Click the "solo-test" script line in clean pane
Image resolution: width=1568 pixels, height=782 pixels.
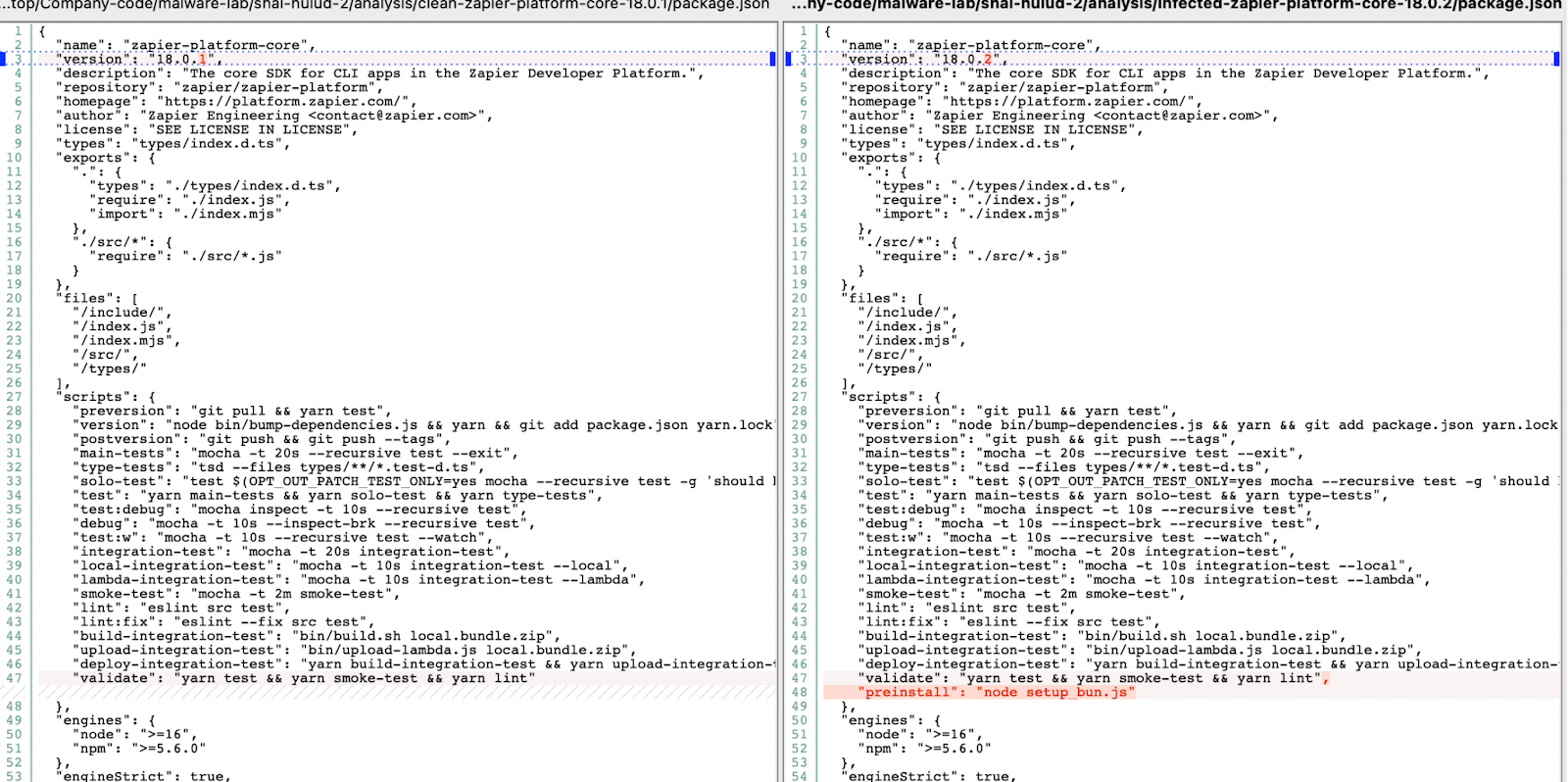pos(423,481)
